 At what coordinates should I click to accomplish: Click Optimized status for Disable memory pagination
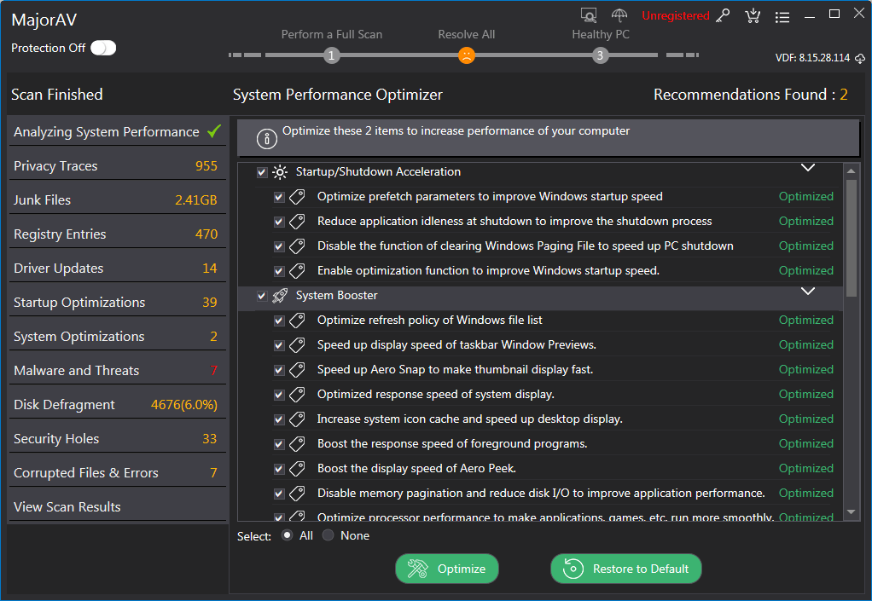point(805,493)
